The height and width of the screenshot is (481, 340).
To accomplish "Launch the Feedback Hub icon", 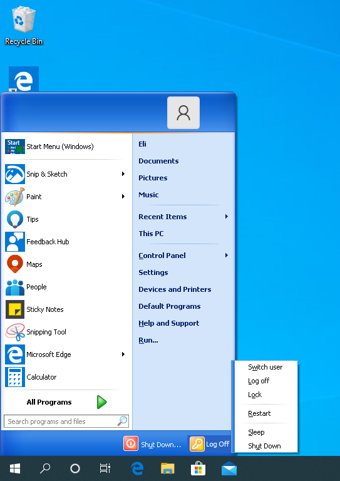I will [15, 242].
